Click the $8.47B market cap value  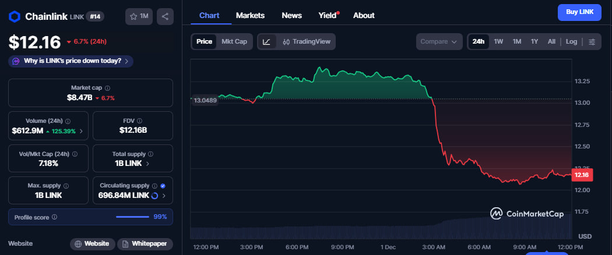pyautogui.click(x=79, y=98)
